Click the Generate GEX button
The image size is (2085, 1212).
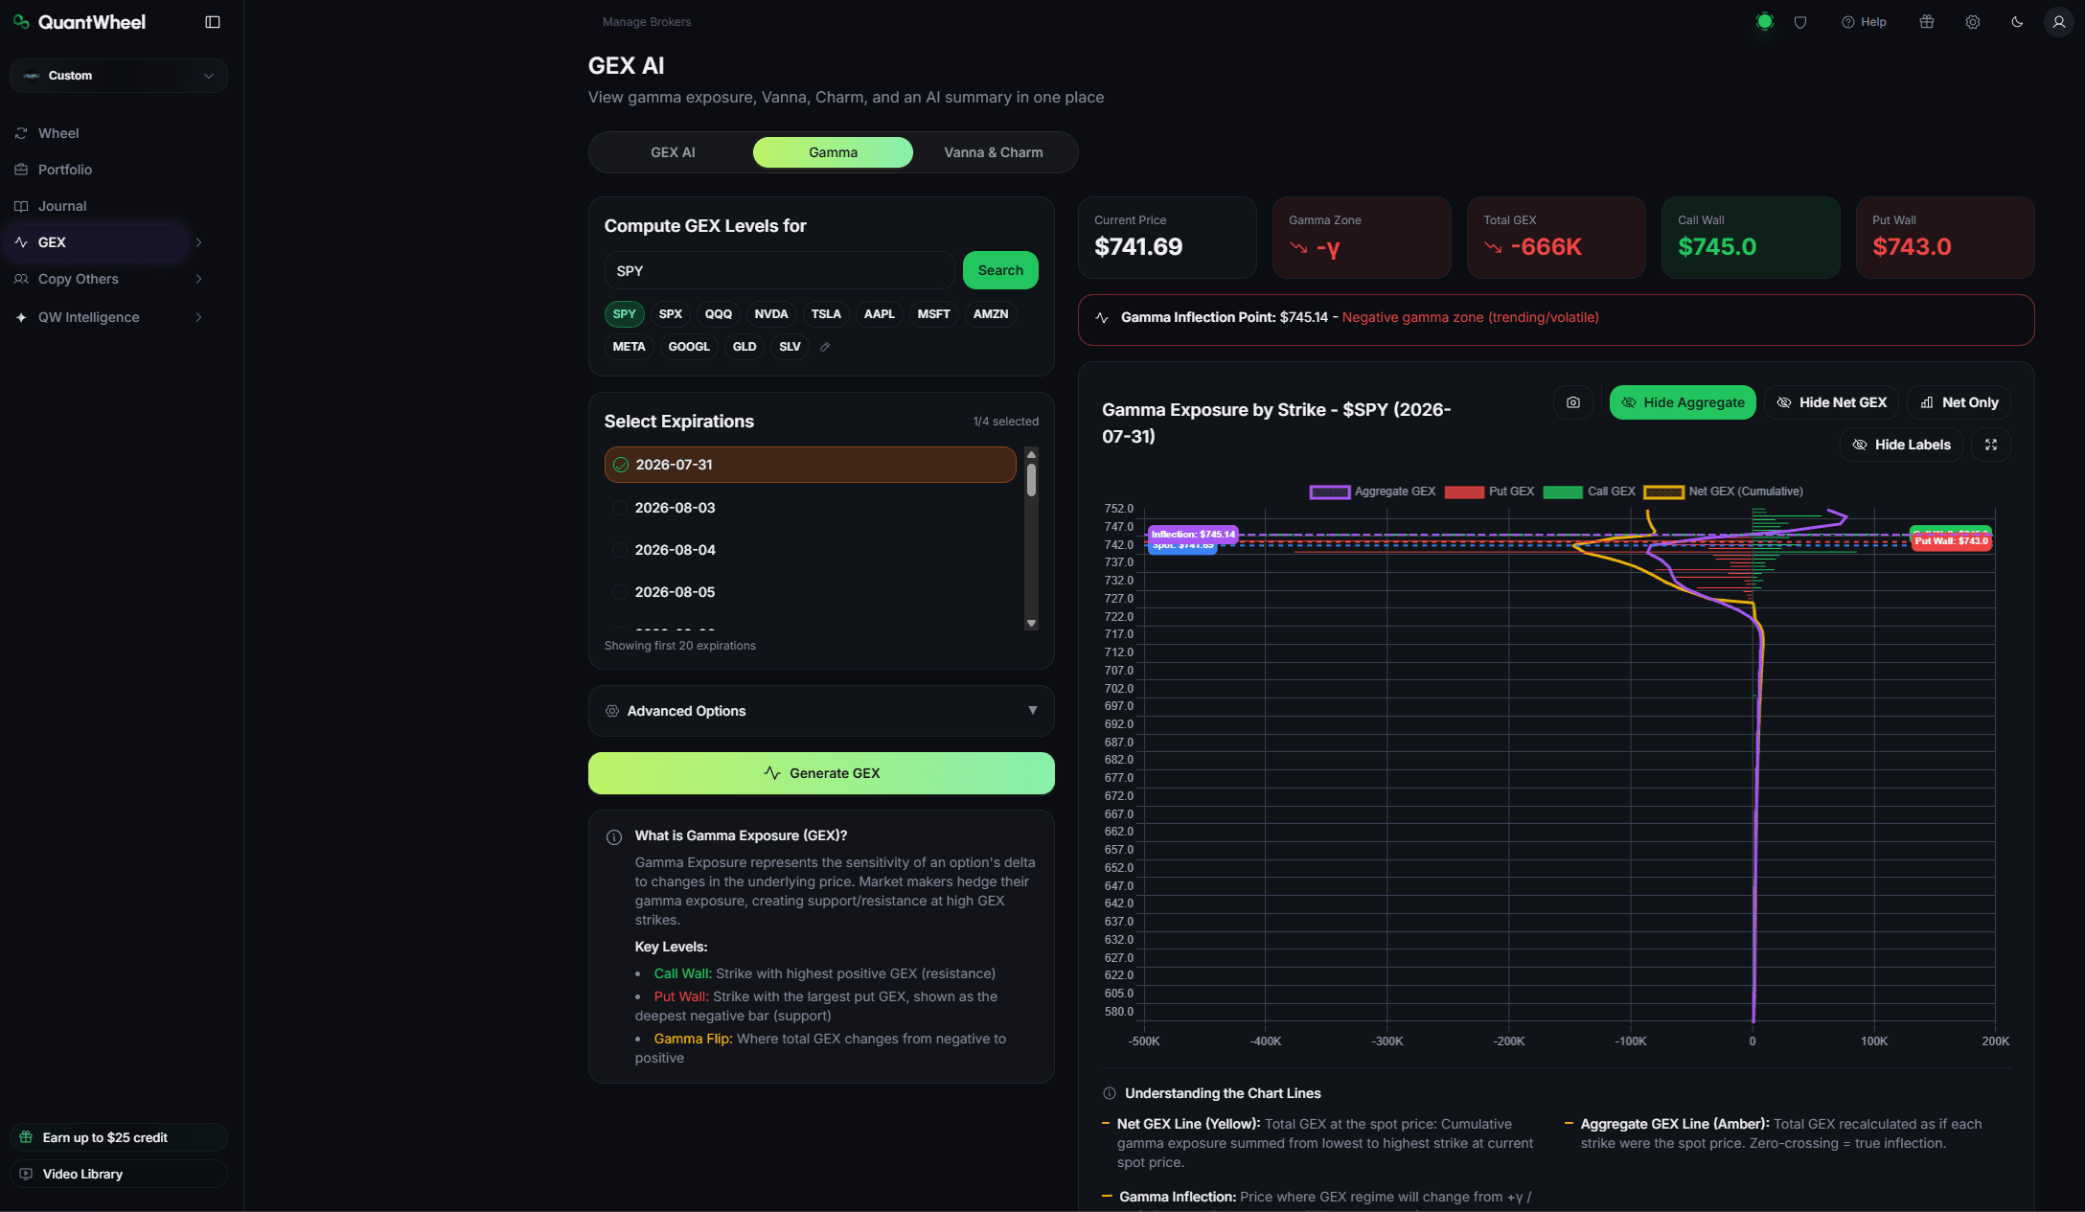[821, 773]
